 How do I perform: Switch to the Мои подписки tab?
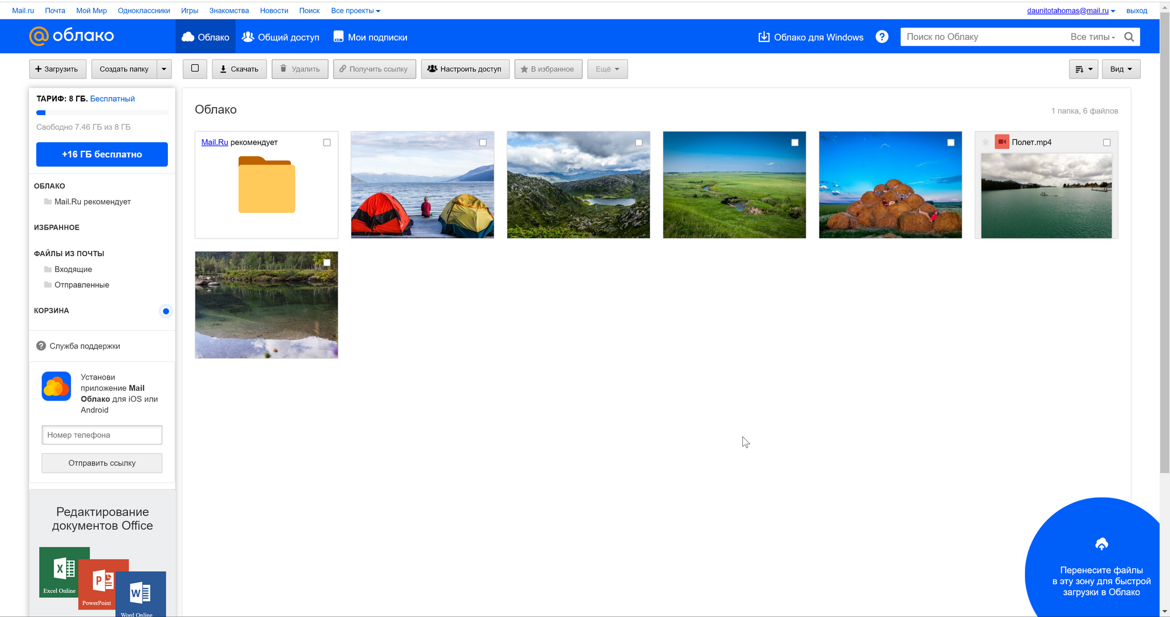click(x=370, y=36)
